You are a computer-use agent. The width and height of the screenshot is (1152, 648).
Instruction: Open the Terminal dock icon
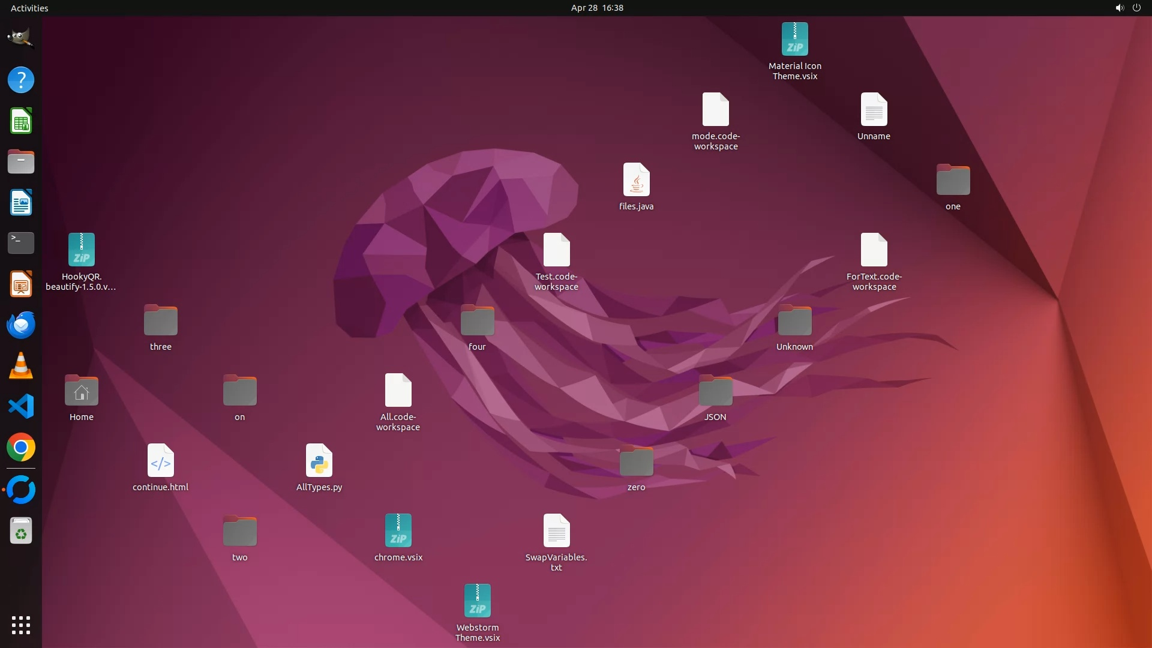click(20, 243)
